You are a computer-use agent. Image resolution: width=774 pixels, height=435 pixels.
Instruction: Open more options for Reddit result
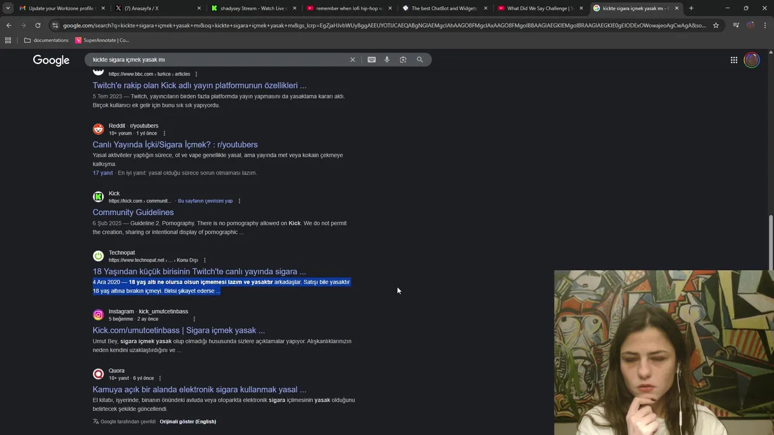click(164, 134)
